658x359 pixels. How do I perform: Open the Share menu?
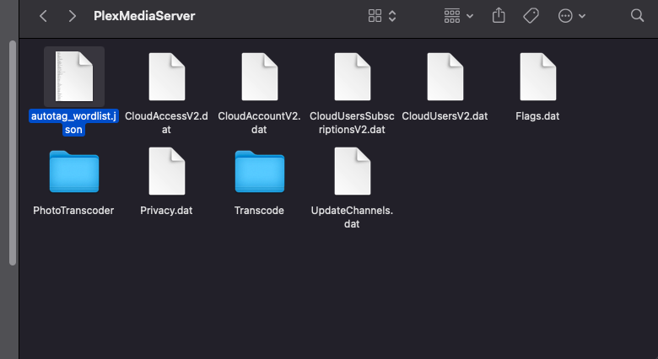pyautogui.click(x=499, y=15)
